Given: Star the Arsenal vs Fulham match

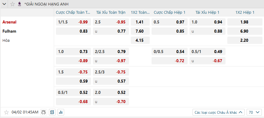Looking at the screenshot, I should pyautogui.click(x=6, y=112).
